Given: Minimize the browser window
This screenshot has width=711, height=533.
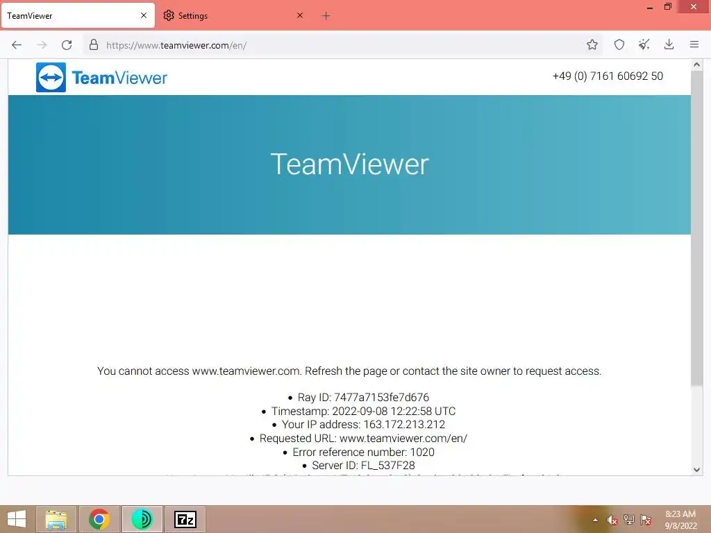Looking at the screenshot, I should pos(650,7).
